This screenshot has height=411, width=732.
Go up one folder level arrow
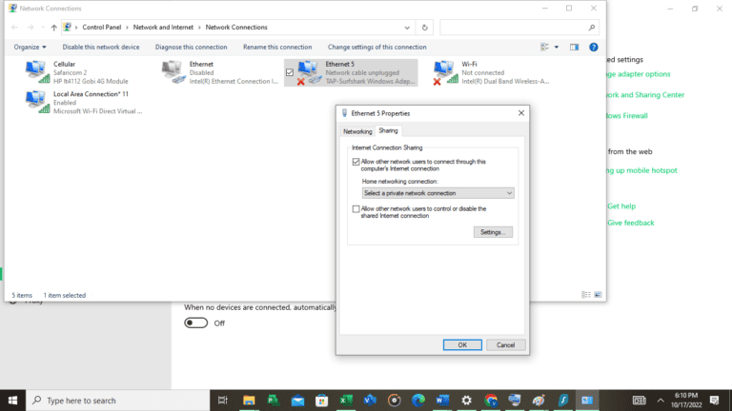coord(53,28)
